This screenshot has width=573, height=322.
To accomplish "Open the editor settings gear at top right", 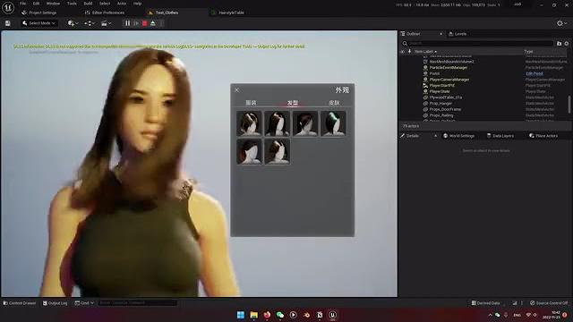I will [561, 23].
